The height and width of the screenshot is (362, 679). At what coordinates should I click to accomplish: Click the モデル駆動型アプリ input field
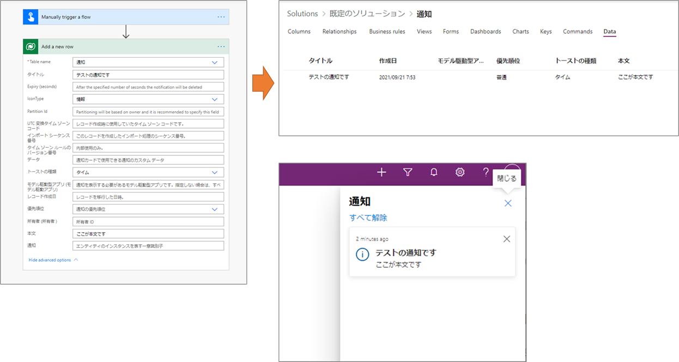pyautogui.click(x=148, y=185)
